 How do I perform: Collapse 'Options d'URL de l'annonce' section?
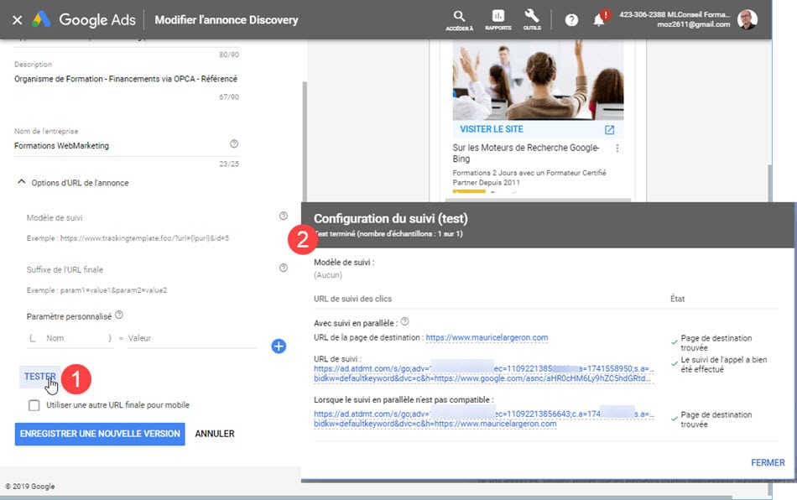tap(20, 183)
